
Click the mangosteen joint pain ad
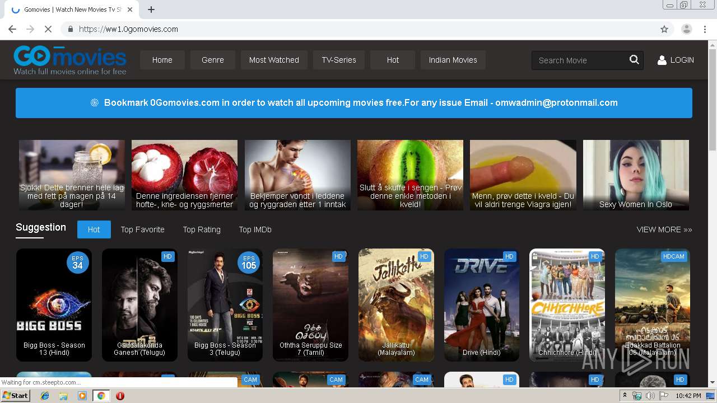[184, 175]
